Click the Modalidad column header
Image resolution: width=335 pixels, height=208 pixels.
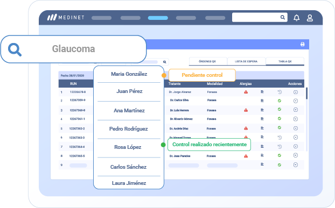tap(215, 84)
